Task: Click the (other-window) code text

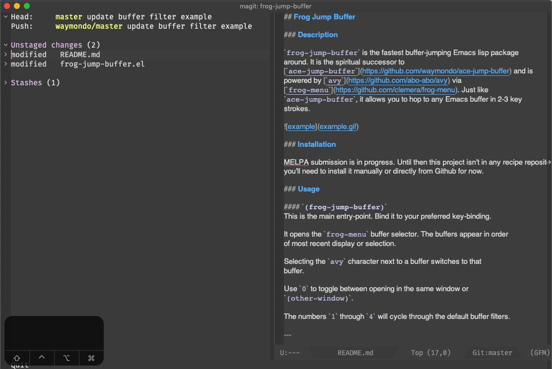Action: 318,298
